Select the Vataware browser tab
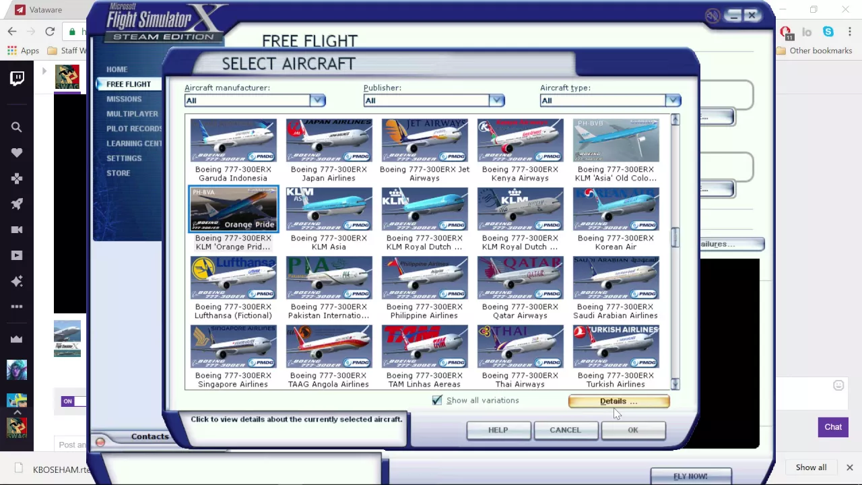The width and height of the screenshot is (862, 485). point(44,10)
